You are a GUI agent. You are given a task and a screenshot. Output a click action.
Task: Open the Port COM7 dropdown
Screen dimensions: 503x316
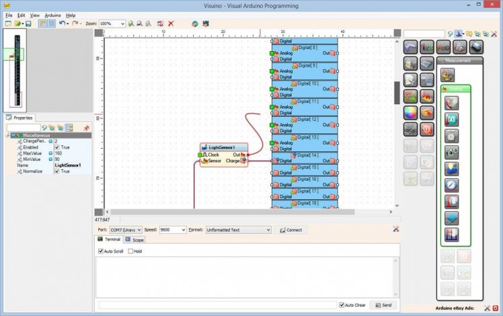126,230
